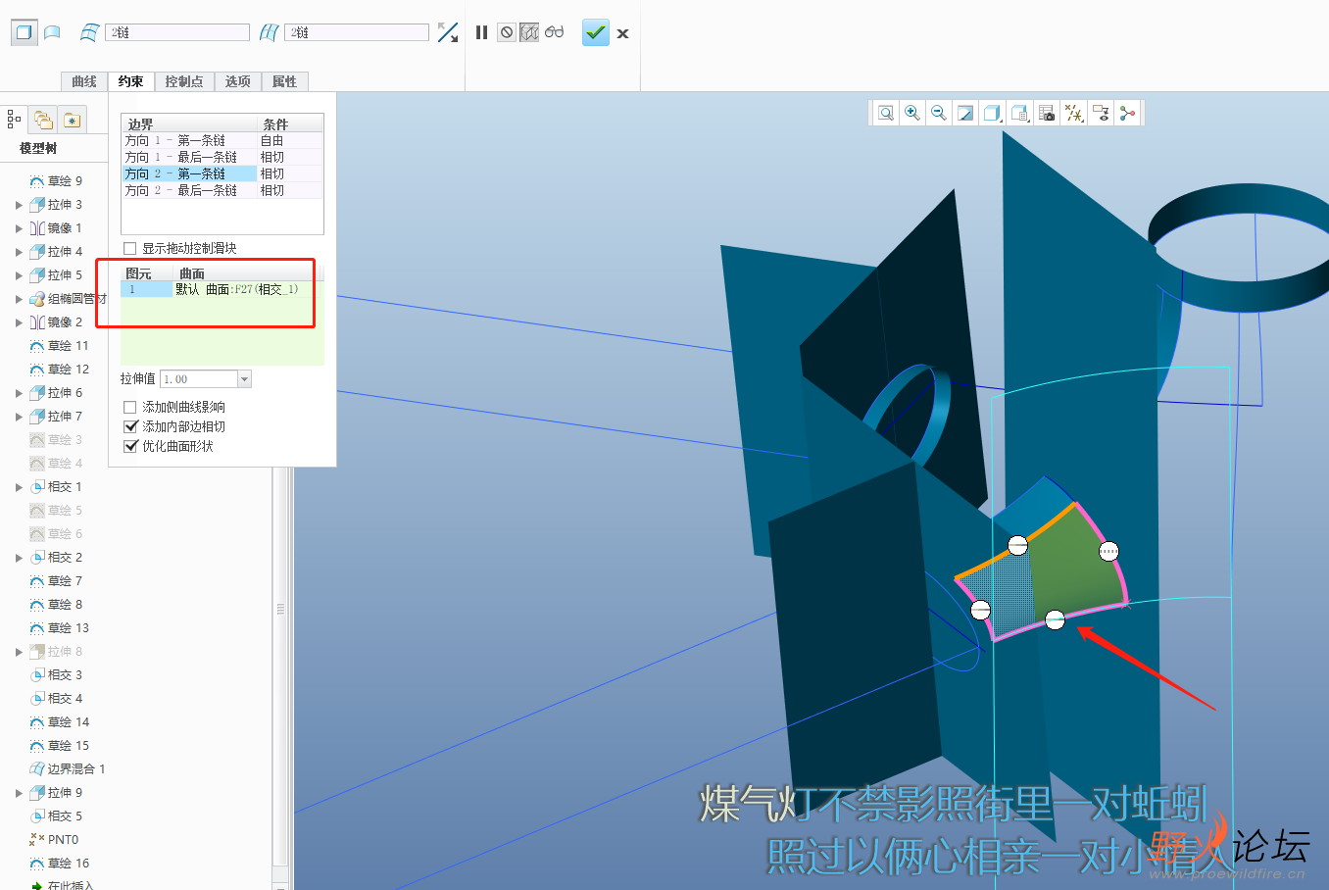Click the 自由 condition cell

(x=290, y=140)
